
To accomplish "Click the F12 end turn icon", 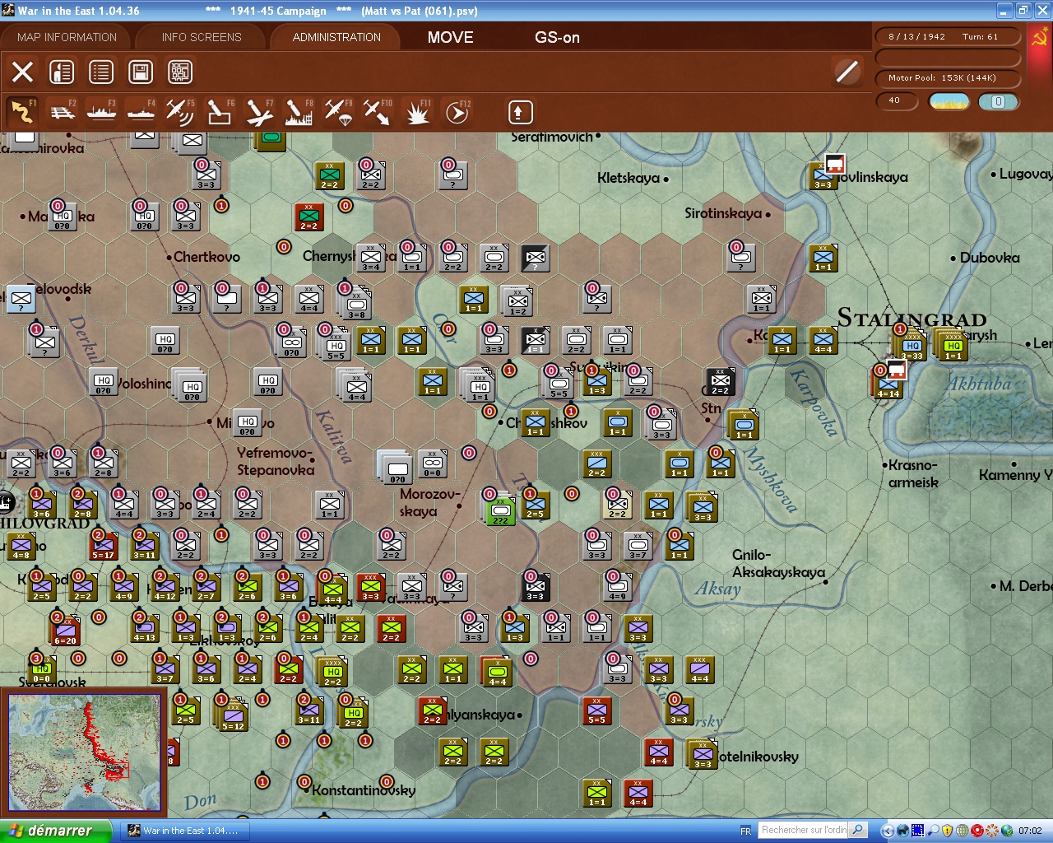I will [x=457, y=111].
